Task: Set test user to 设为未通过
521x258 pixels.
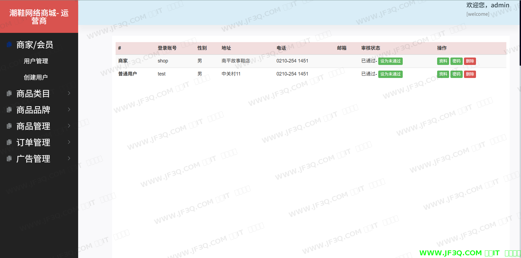Action: pyautogui.click(x=390, y=74)
